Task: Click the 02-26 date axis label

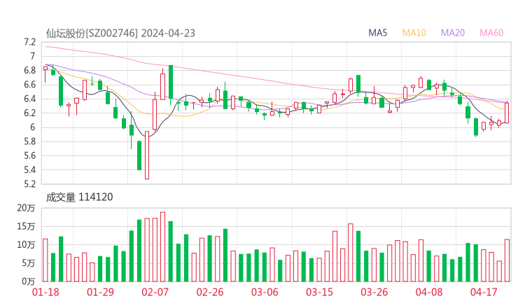Action: [x=210, y=292]
